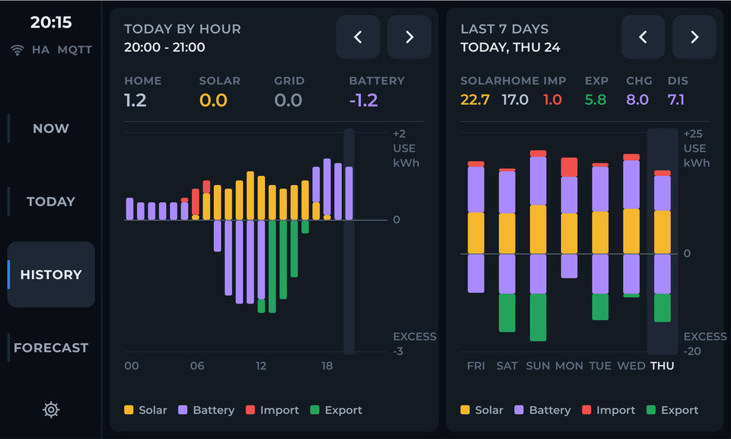Viewport: 731px width, 439px height.
Task: Click the EXP value 5.8
Action: coord(595,100)
